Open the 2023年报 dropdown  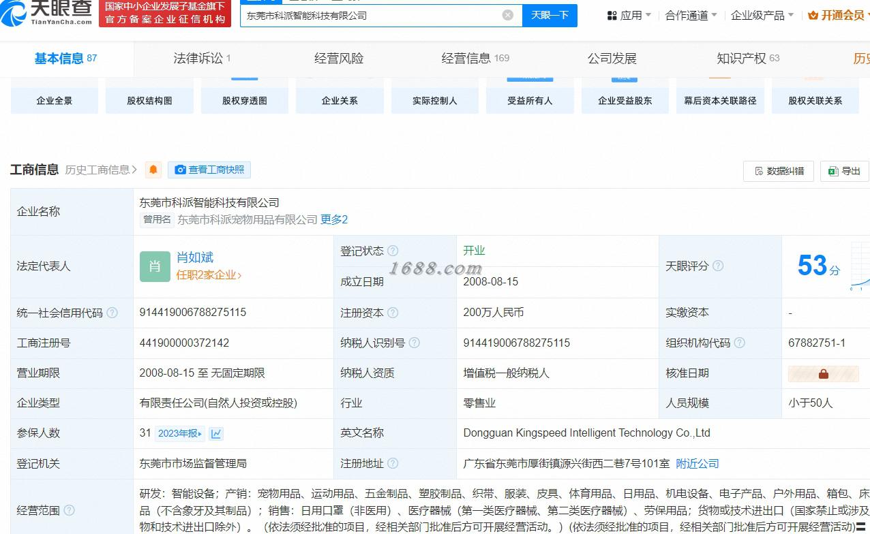180,433
